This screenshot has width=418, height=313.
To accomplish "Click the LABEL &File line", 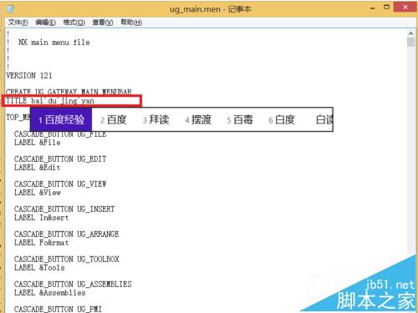I will point(38,143).
